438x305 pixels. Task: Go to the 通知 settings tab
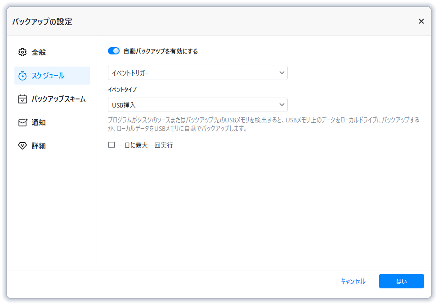39,122
